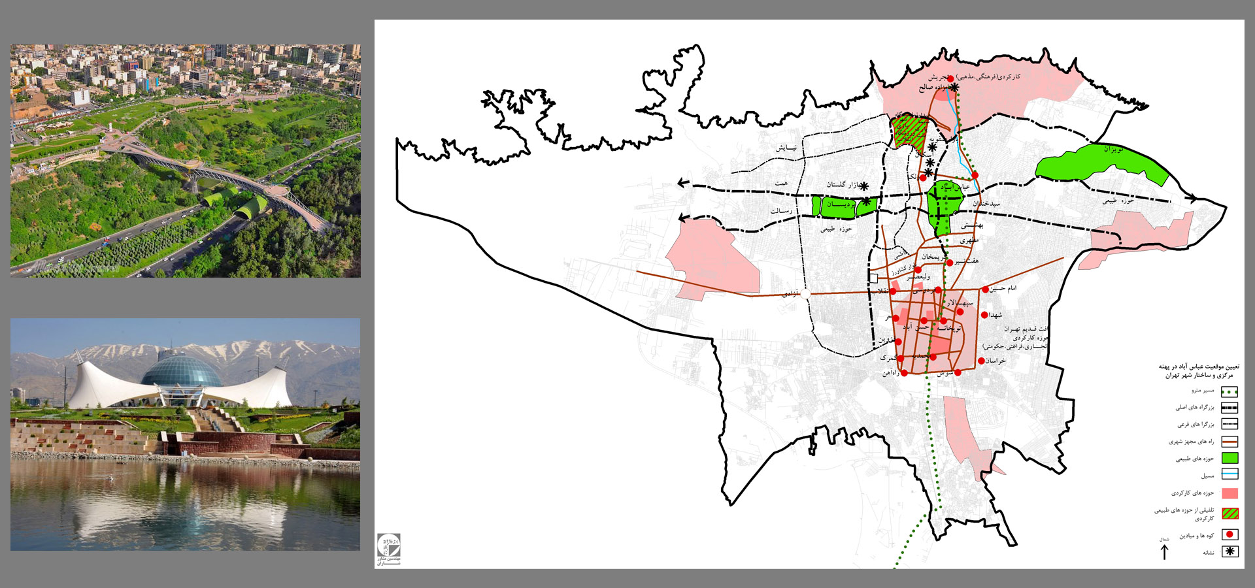The width and height of the screenshot is (1255, 588).
Task: Click the red dot beside 'شوش'
Action: pos(958,372)
